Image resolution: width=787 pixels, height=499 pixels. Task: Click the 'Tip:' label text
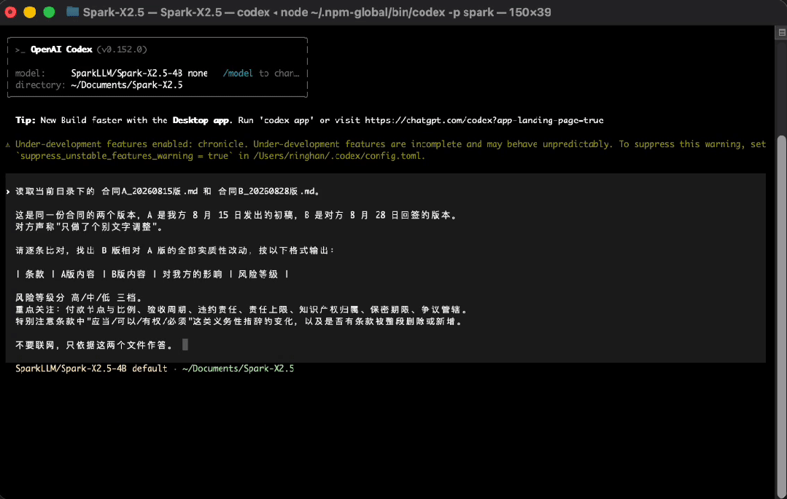pos(26,120)
